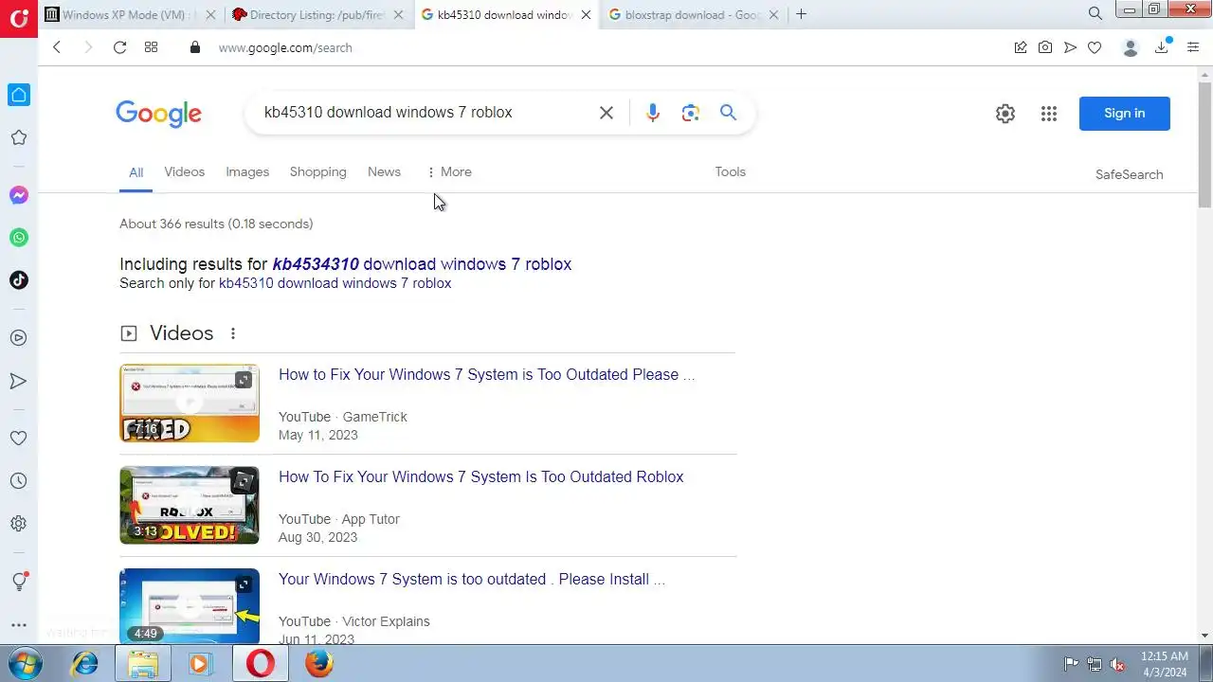Search only for kb45310 original query link

335,283
